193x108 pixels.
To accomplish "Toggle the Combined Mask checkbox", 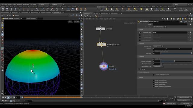I will point(140,32).
